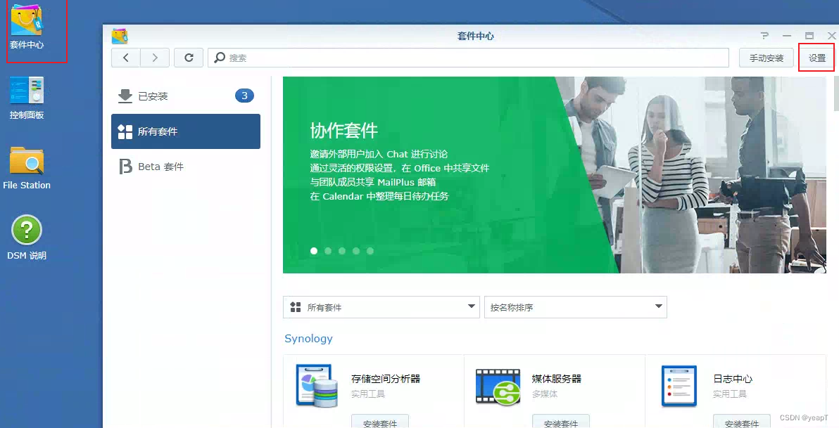Refresh the package list
The image size is (839, 428).
point(189,58)
